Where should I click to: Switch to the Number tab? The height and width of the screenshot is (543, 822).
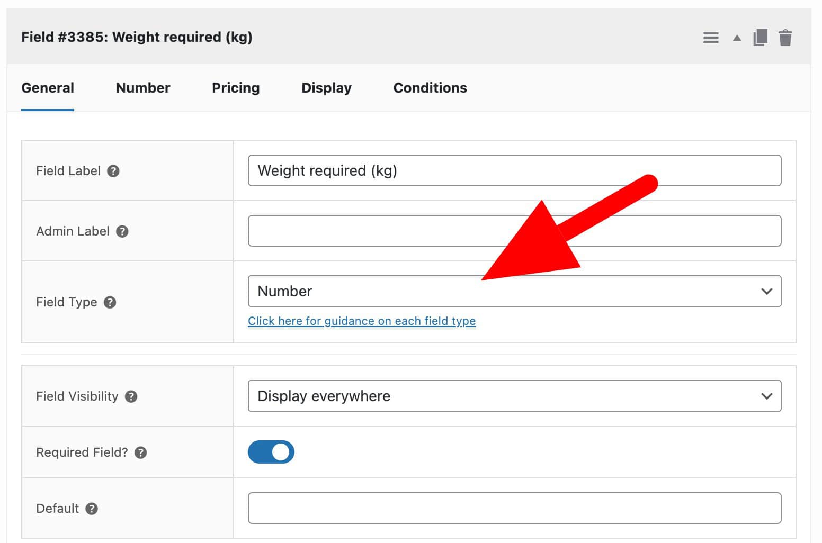click(142, 87)
